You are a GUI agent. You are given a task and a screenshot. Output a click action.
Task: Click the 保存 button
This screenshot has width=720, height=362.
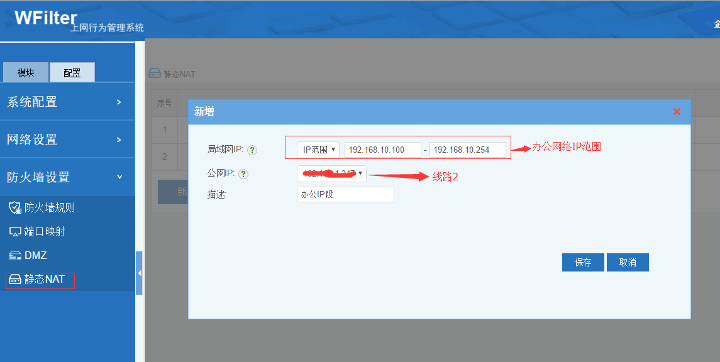click(583, 263)
